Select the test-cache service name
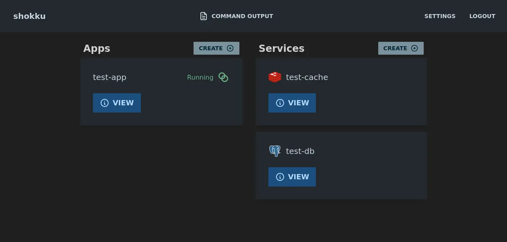 (307, 77)
